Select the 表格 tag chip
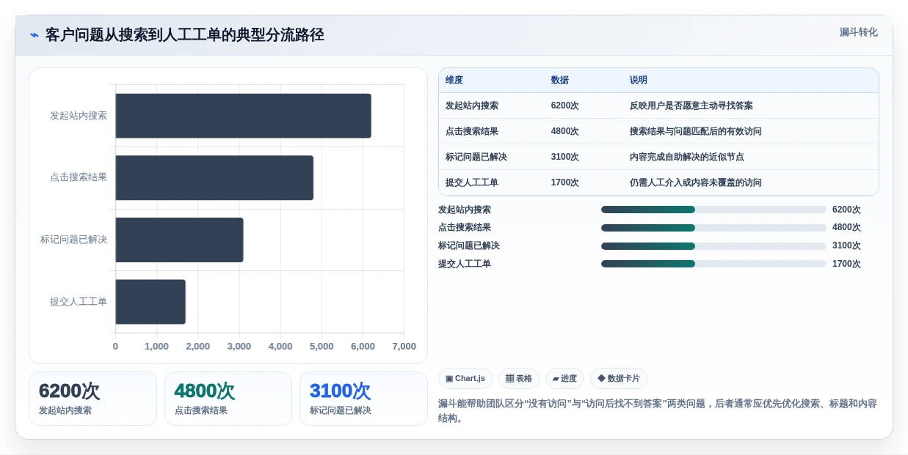The image size is (908, 455). [x=519, y=379]
